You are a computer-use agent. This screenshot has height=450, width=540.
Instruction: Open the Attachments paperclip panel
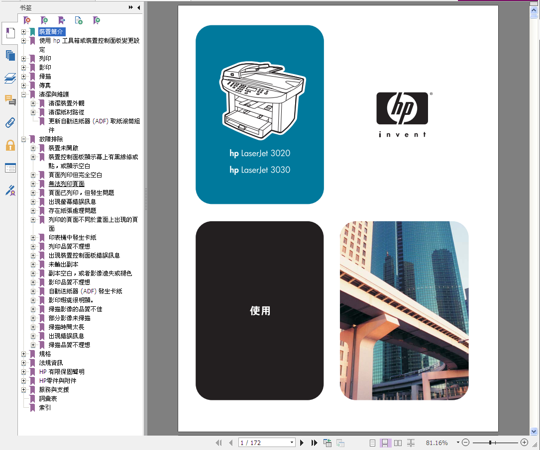[x=10, y=122]
